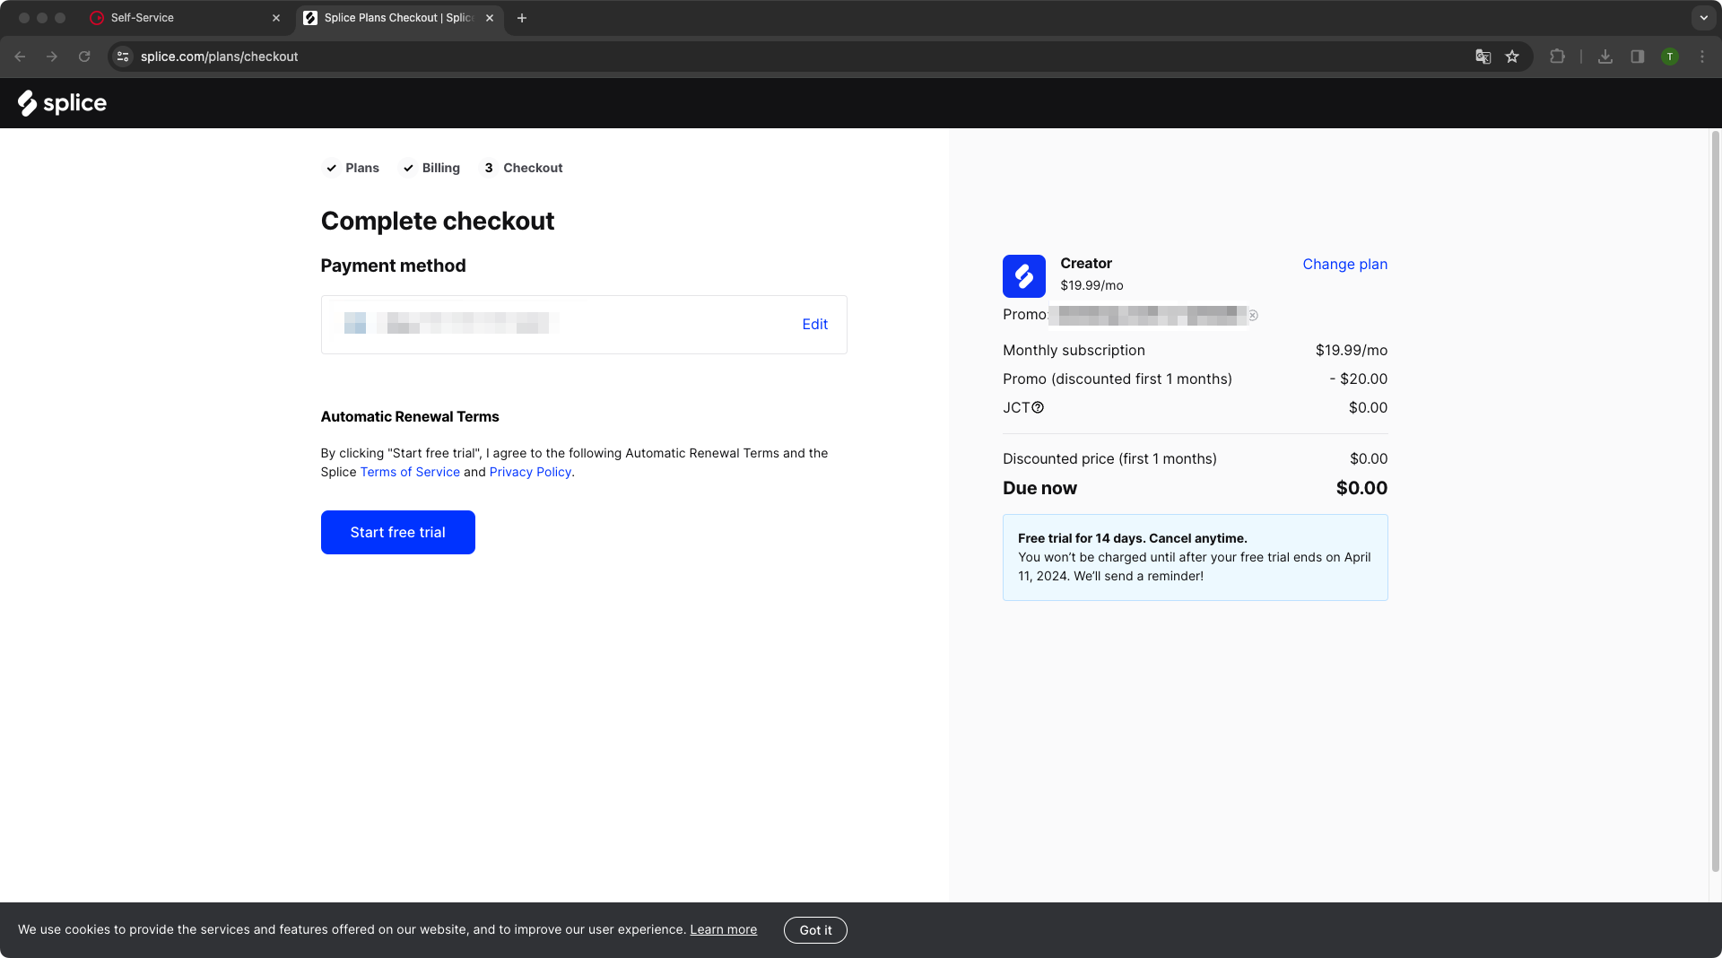This screenshot has width=1722, height=958.
Task: Go back using the browser back arrow
Action: pyautogui.click(x=20, y=57)
